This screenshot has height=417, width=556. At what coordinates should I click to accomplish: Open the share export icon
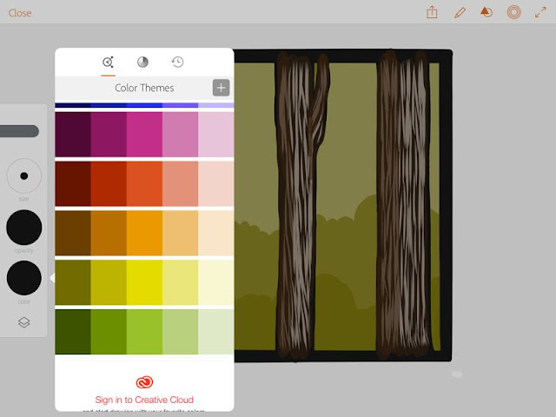click(432, 13)
